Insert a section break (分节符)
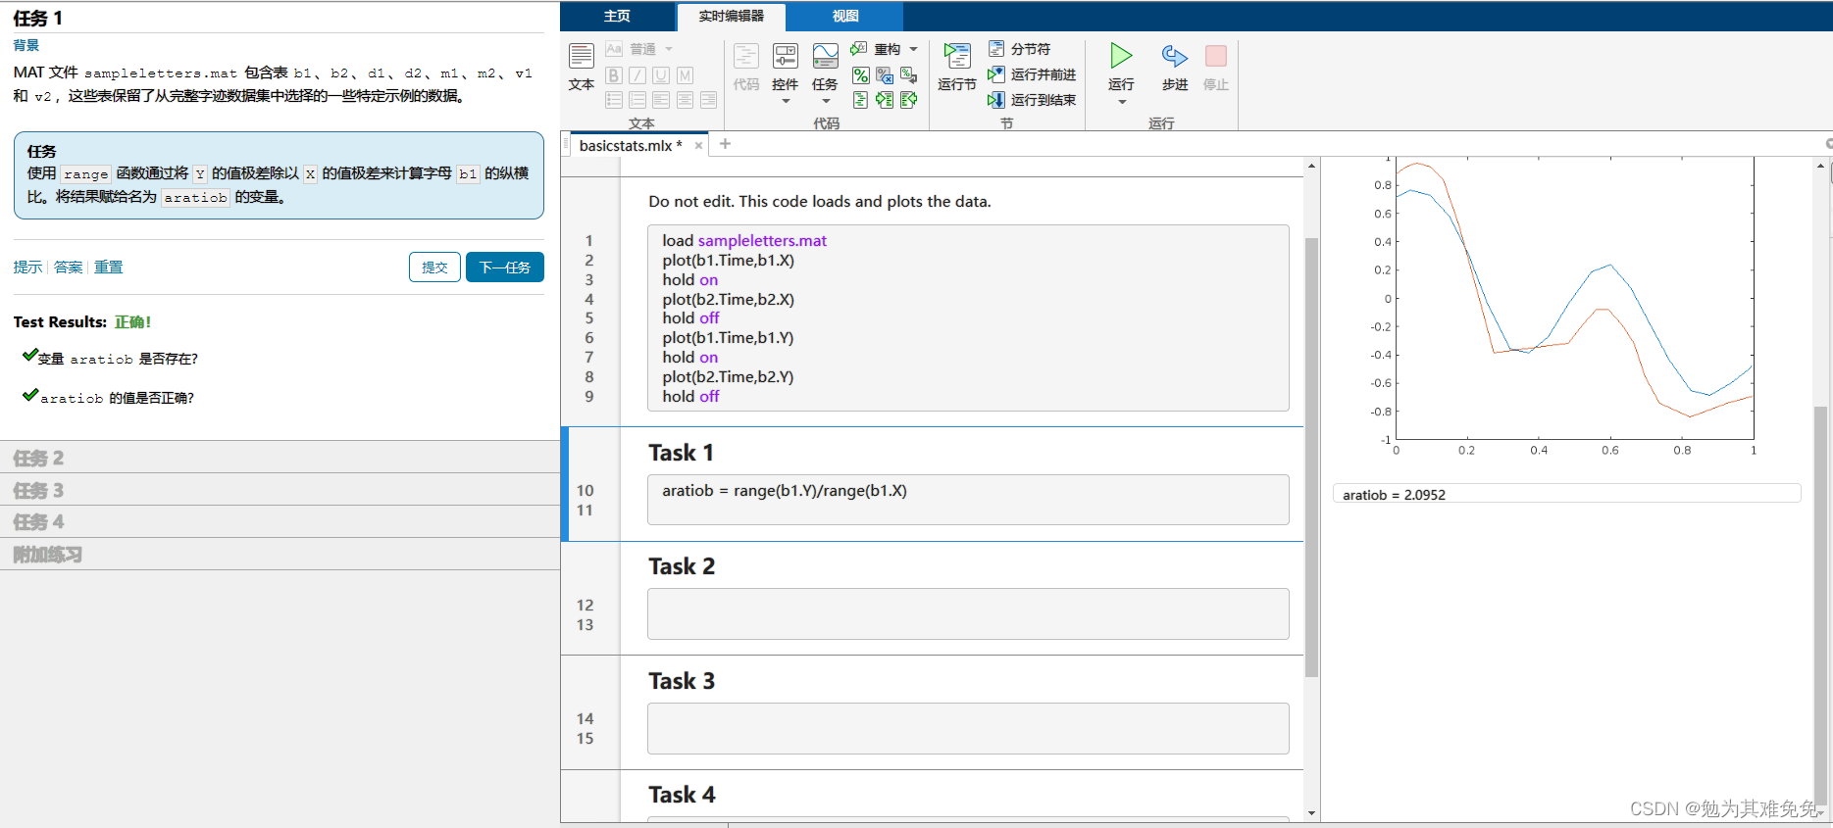The width and height of the screenshot is (1833, 828). coord(1020,49)
